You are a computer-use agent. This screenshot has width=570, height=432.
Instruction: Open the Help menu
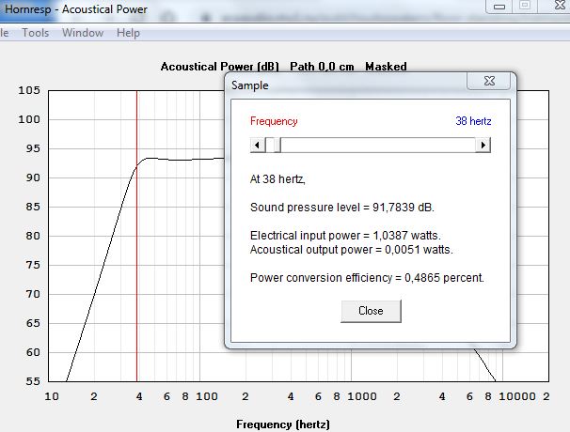coord(128,33)
